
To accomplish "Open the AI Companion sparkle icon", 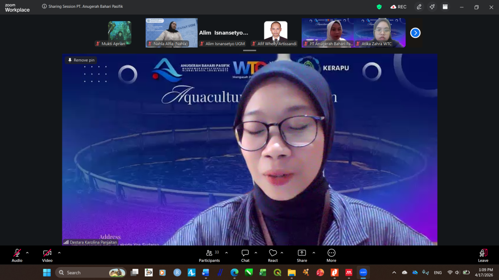I will point(432,7).
